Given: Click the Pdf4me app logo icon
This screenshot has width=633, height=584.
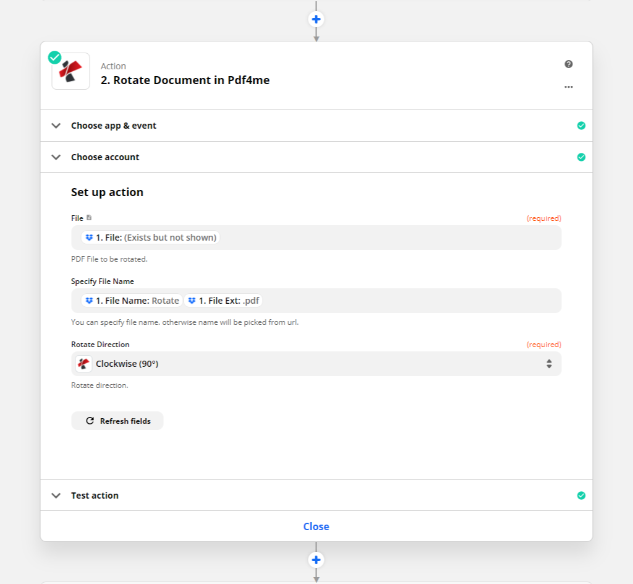Looking at the screenshot, I should tap(70, 72).
